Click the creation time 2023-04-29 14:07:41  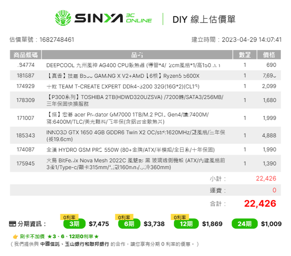(x=252, y=40)
